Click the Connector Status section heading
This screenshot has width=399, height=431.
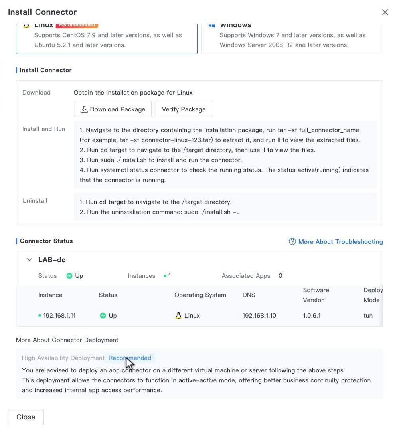[46, 241]
